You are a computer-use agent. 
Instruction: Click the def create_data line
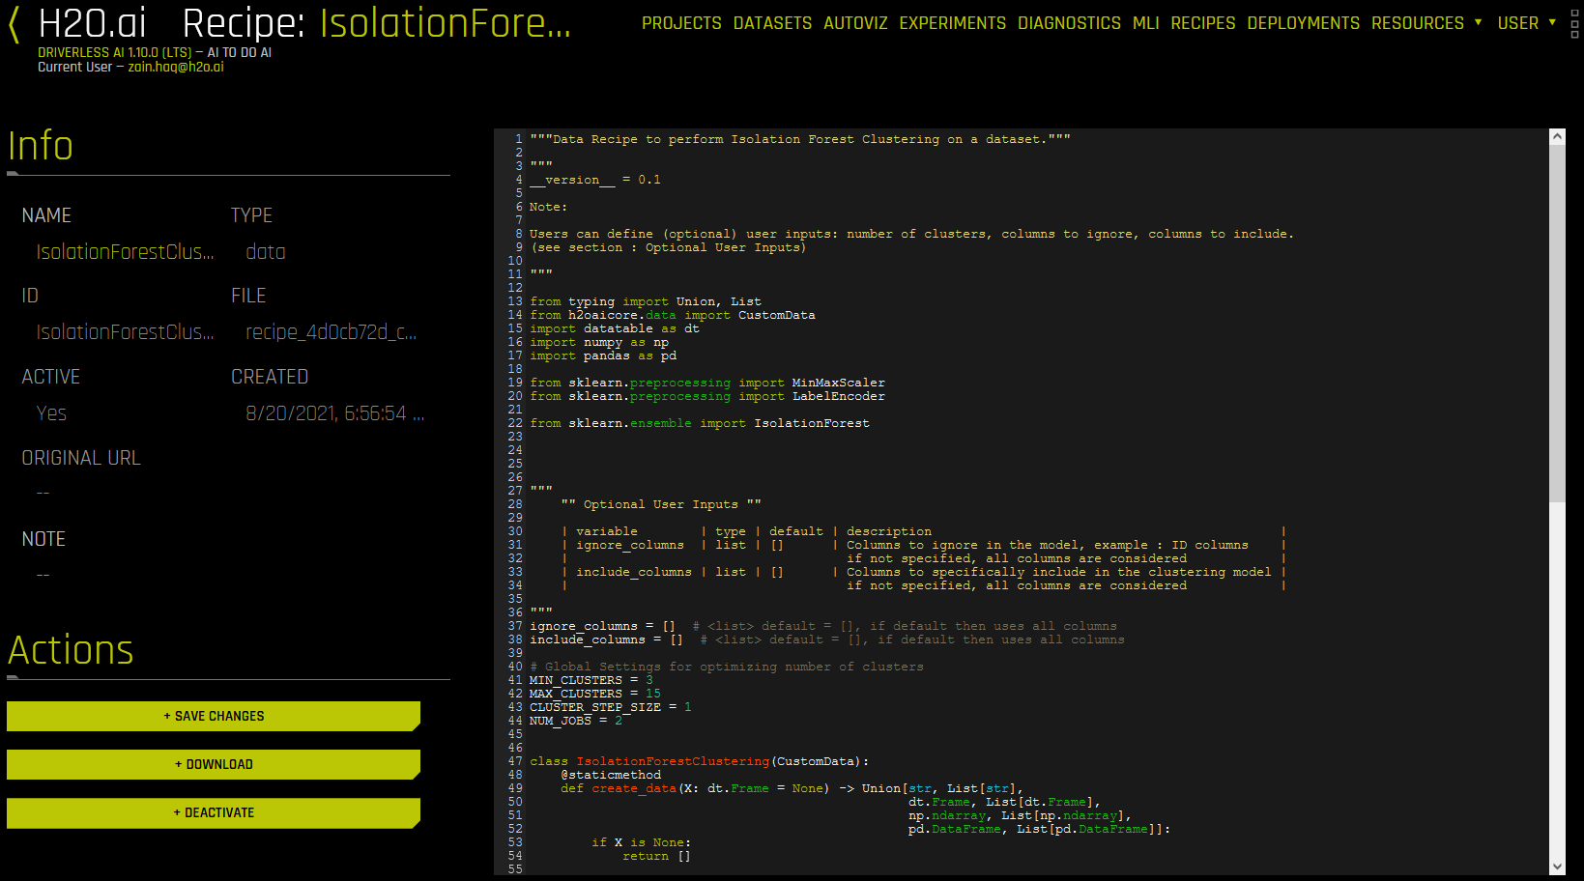click(x=792, y=788)
